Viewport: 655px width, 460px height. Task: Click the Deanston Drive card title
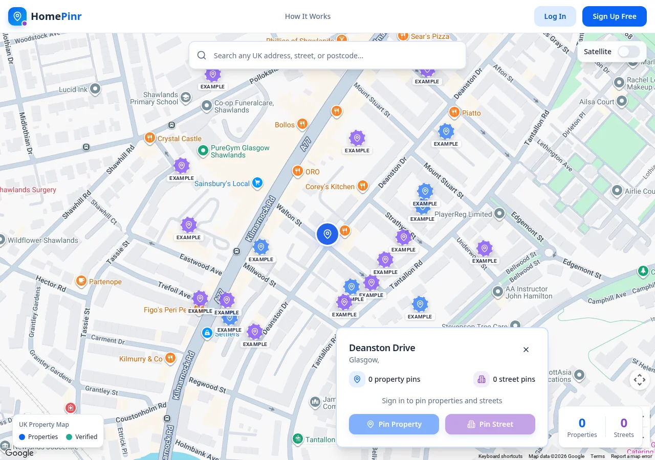pyautogui.click(x=382, y=348)
